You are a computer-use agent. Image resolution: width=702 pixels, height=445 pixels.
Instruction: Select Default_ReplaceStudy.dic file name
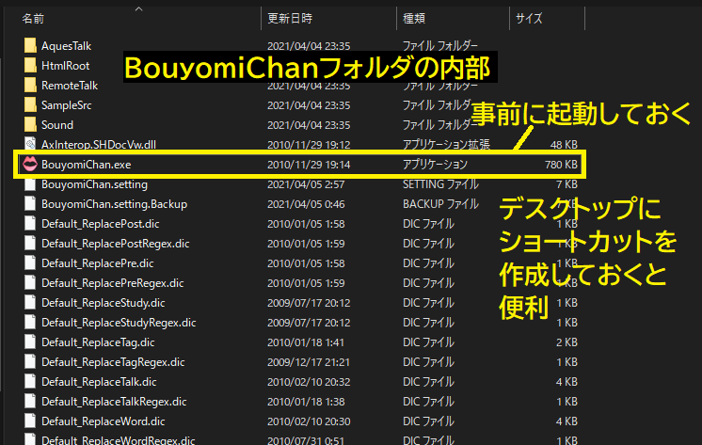(103, 303)
